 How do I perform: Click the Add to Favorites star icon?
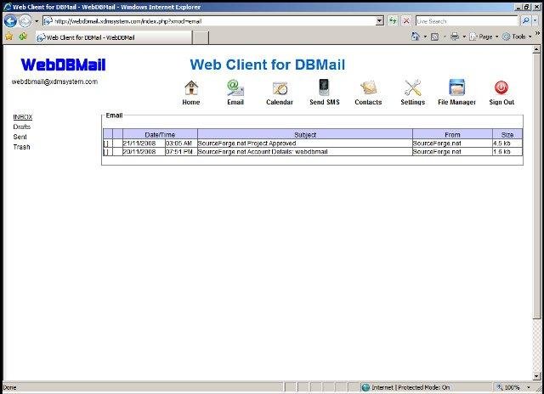[x=23, y=37]
